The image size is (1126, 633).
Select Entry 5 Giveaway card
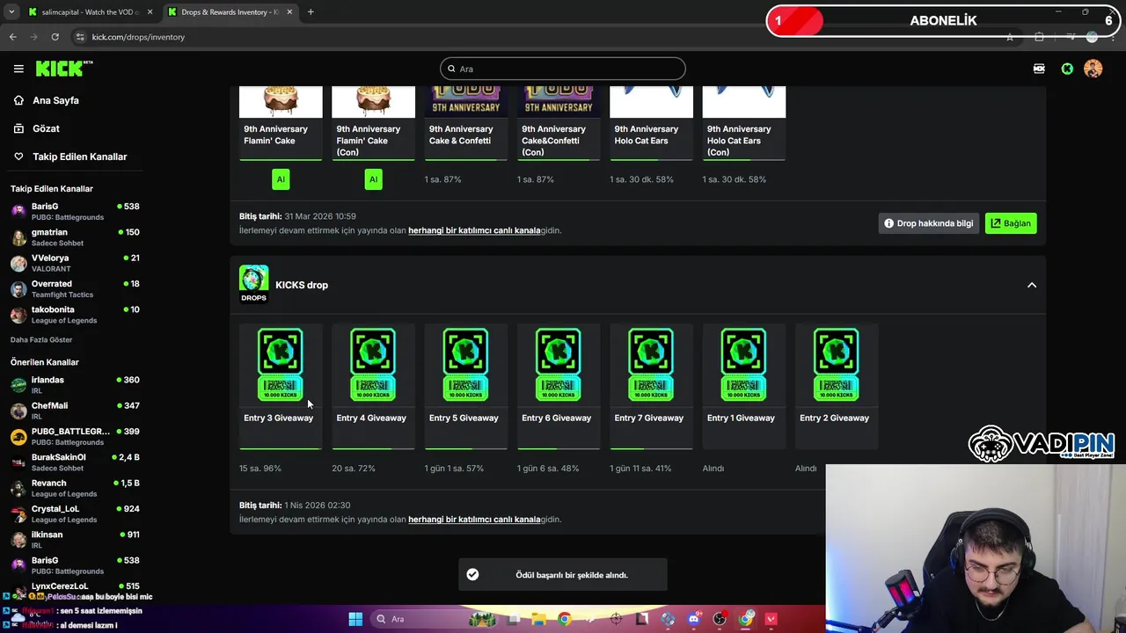point(465,386)
